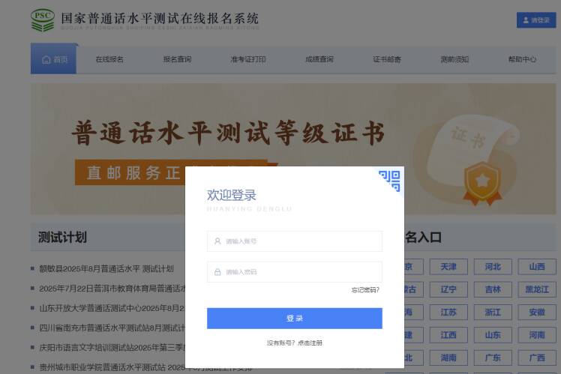Select 帮助中心 in the navigation bar

522,59
